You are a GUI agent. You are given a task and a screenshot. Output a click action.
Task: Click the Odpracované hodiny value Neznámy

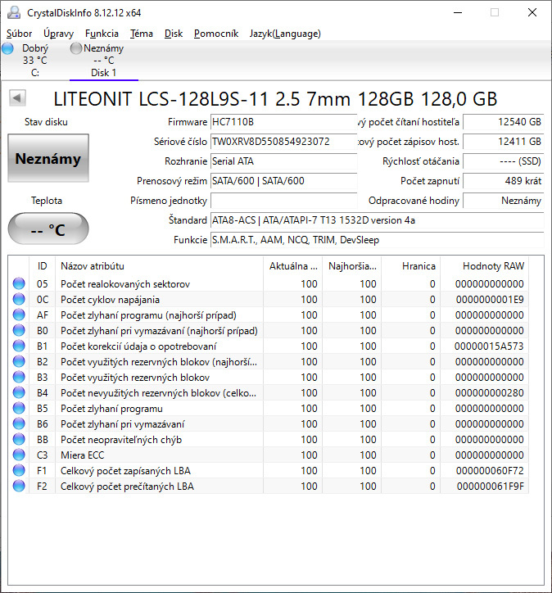503,201
